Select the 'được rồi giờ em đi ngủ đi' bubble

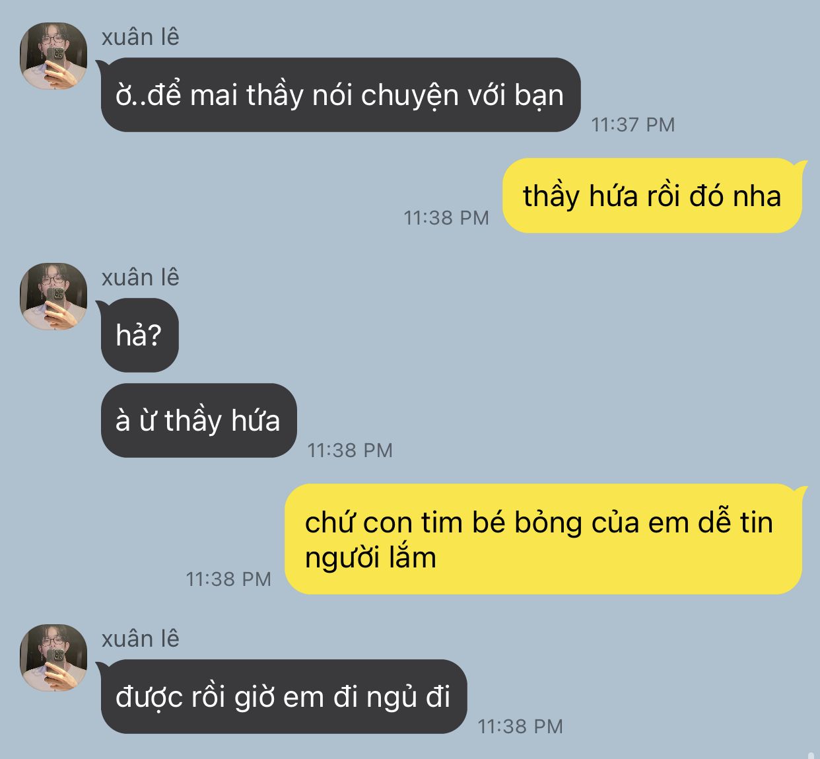[283, 696]
